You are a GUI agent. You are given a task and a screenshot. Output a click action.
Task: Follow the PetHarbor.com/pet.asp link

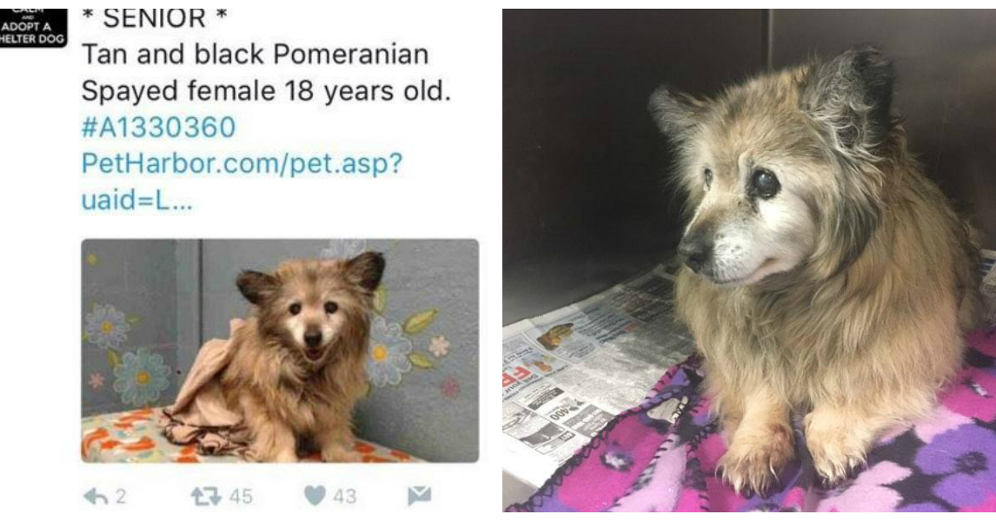pos(242,164)
